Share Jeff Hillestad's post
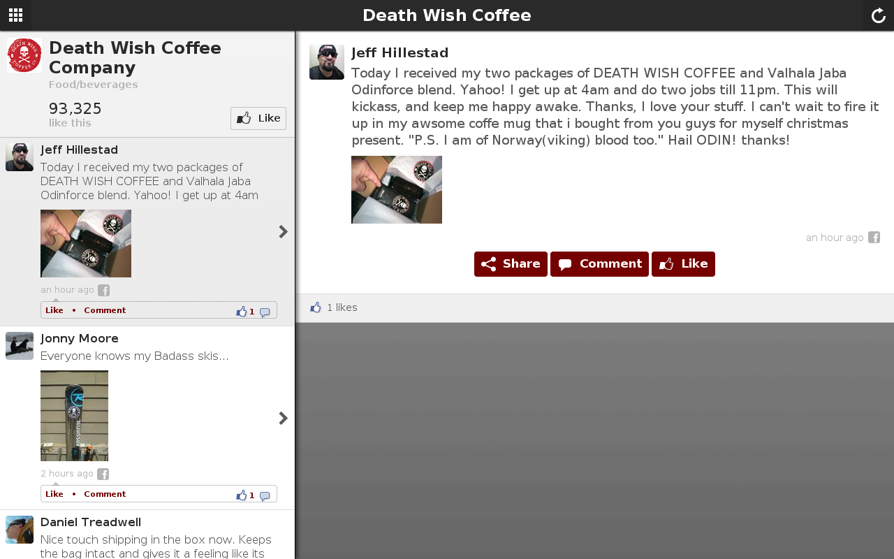Viewport: 894px width, 559px height. click(511, 264)
